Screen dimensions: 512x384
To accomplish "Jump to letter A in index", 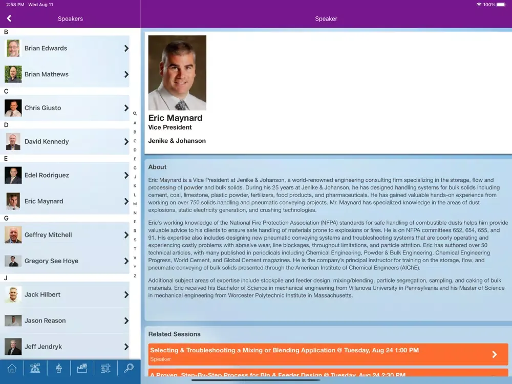I will point(135,123).
